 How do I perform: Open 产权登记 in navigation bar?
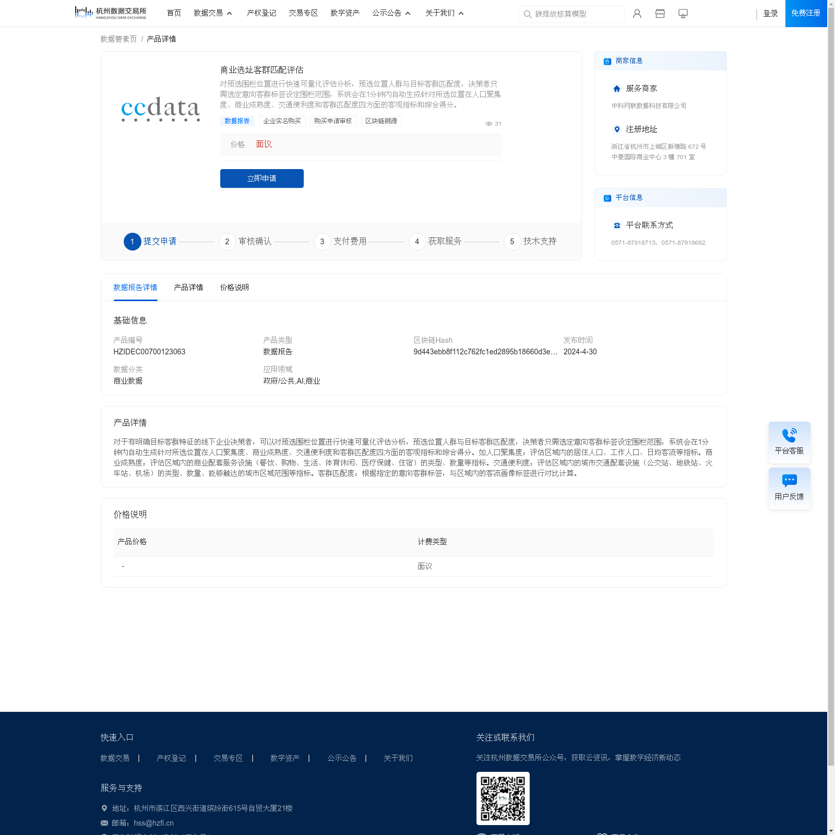point(261,13)
